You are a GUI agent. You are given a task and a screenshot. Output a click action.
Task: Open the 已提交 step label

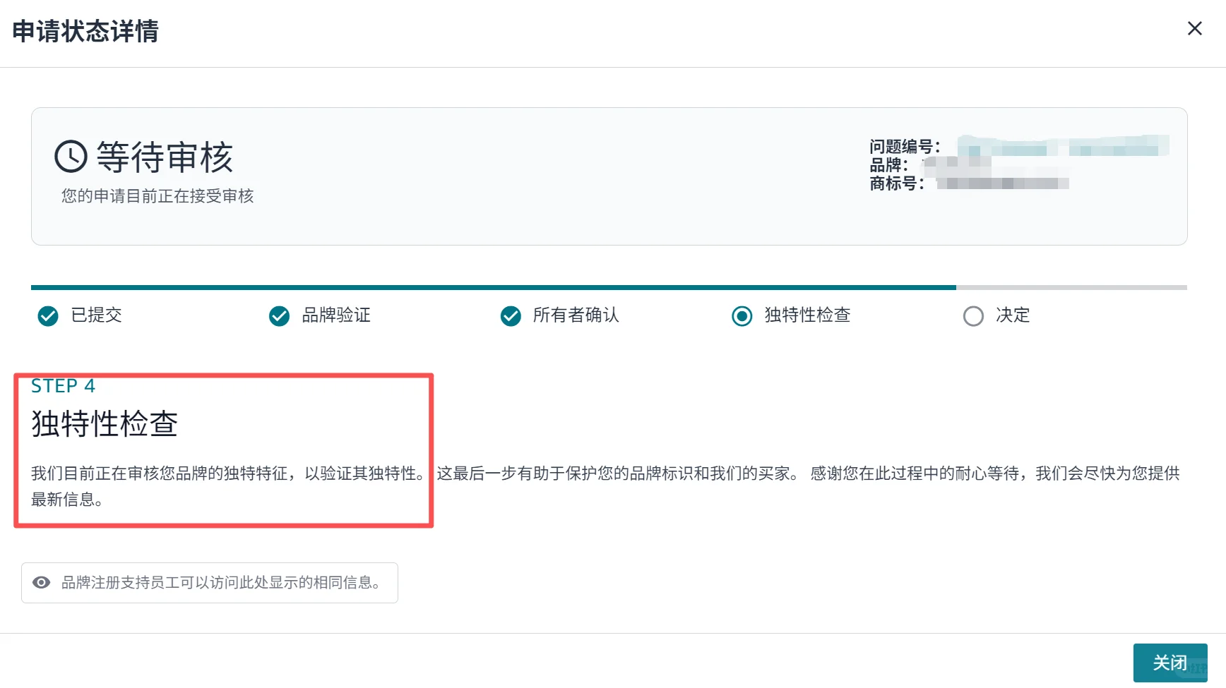point(97,315)
